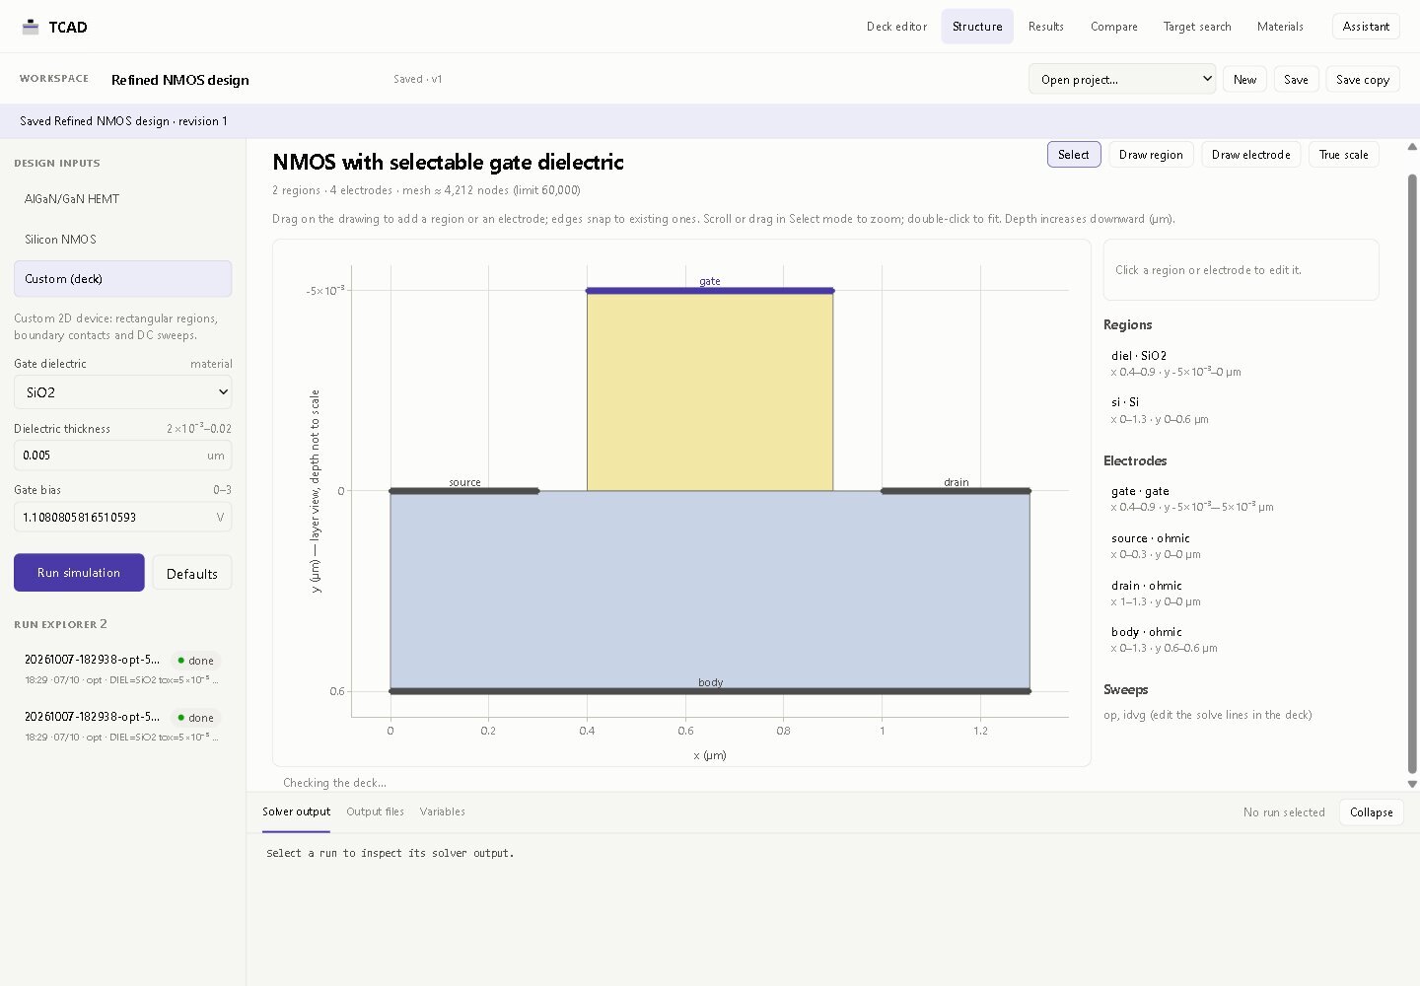Open the Assistant panel
The width and height of the screenshot is (1420, 986).
coord(1366,27)
